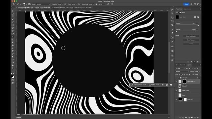This screenshot has height=119, width=212.
Task: Click Subtract from mask button
Action: (139, 85)
